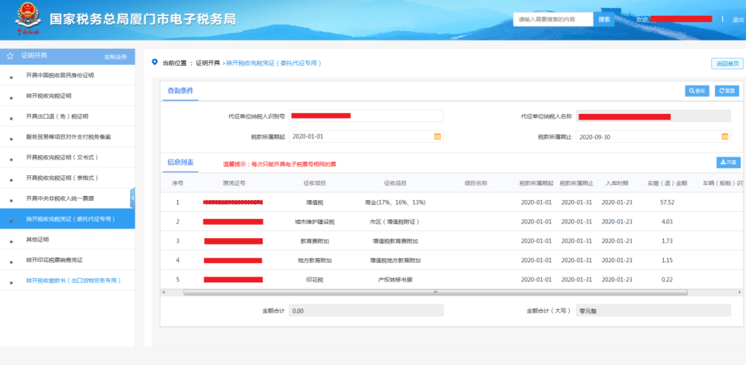Open 转开税收完税证明 menu item
The height and width of the screenshot is (365, 746).
[68, 96]
